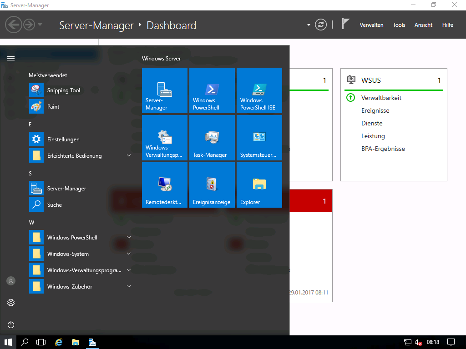Click the W letter group header

pyautogui.click(x=31, y=222)
